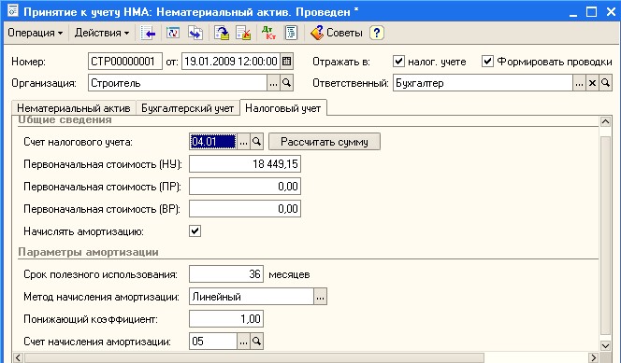Toggle the Начислять амортизацию checkbox
Image resolution: width=621 pixels, height=363 pixels.
[x=195, y=231]
